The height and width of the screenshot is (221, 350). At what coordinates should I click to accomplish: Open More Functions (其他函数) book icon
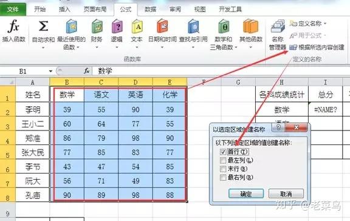click(251, 26)
